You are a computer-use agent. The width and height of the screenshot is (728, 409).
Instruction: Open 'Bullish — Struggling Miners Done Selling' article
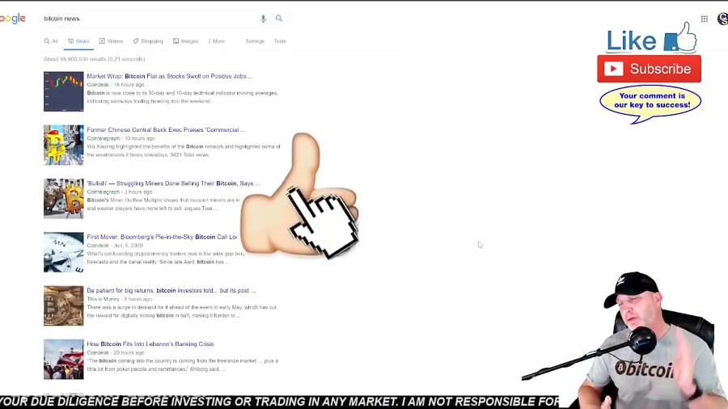point(173,183)
